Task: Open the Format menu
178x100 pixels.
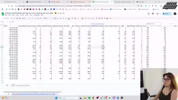Action: (x=22, y=15)
